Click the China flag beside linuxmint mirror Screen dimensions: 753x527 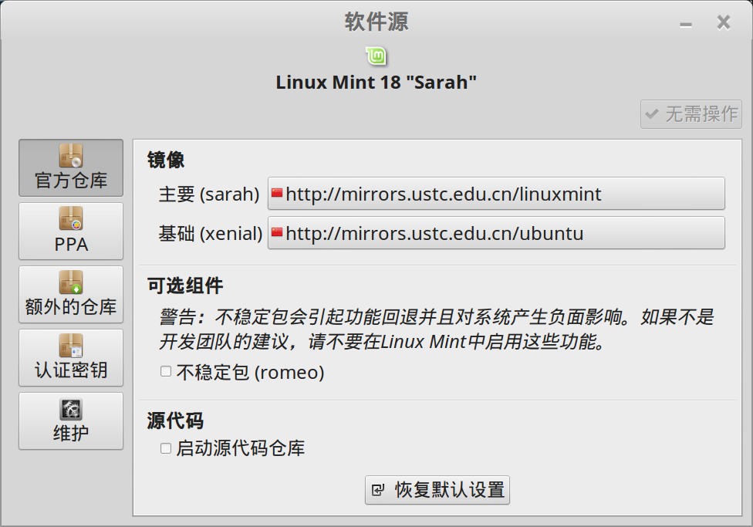(x=277, y=193)
